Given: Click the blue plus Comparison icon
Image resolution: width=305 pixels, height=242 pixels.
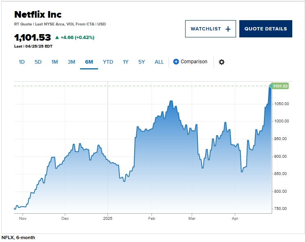Looking at the screenshot, I should 176,62.
